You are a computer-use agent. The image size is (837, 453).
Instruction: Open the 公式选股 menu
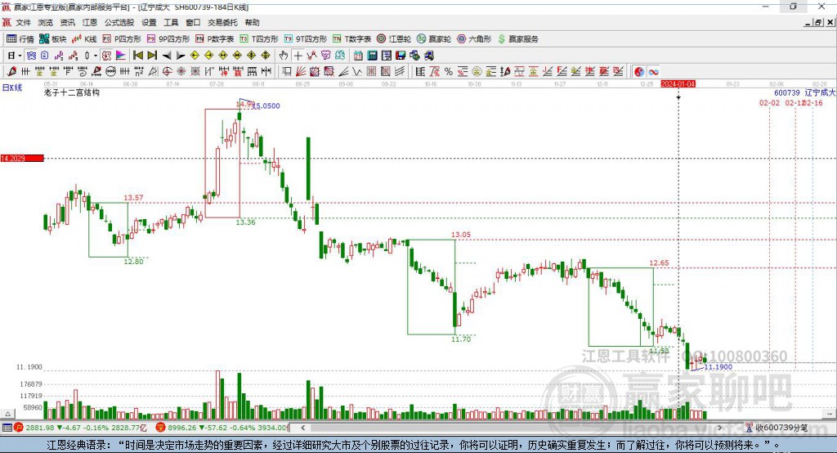119,22
